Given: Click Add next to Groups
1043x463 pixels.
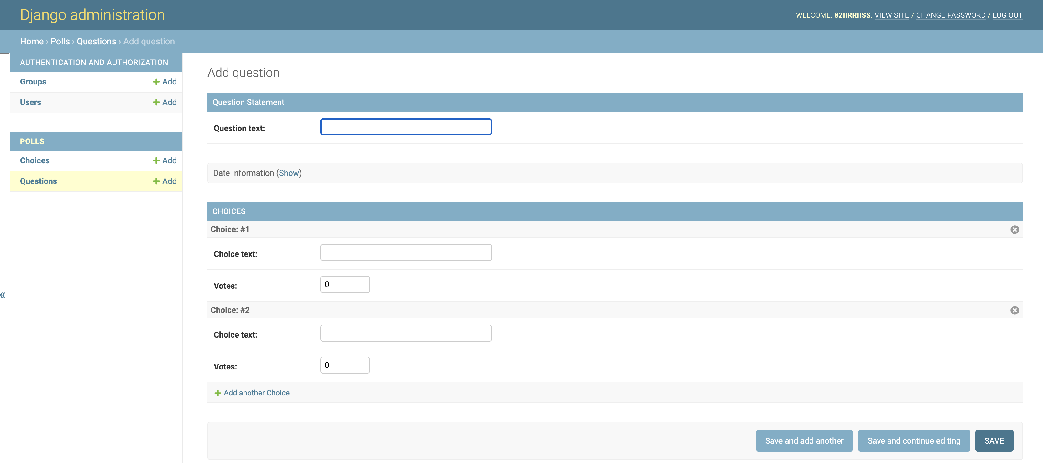Looking at the screenshot, I should (165, 82).
